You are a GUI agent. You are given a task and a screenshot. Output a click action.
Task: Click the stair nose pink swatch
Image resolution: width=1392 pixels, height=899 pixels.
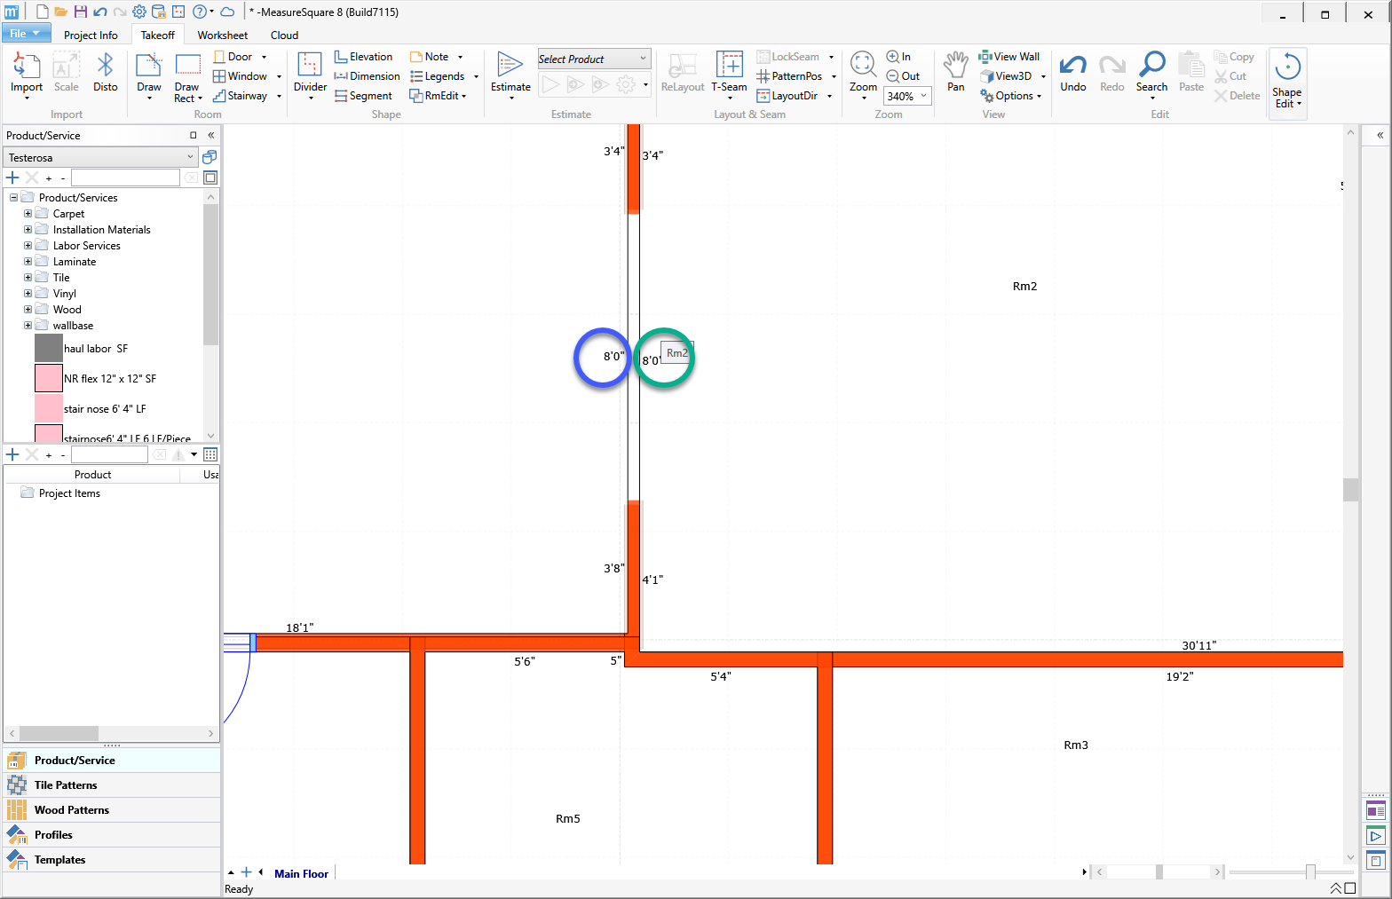point(49,408)
